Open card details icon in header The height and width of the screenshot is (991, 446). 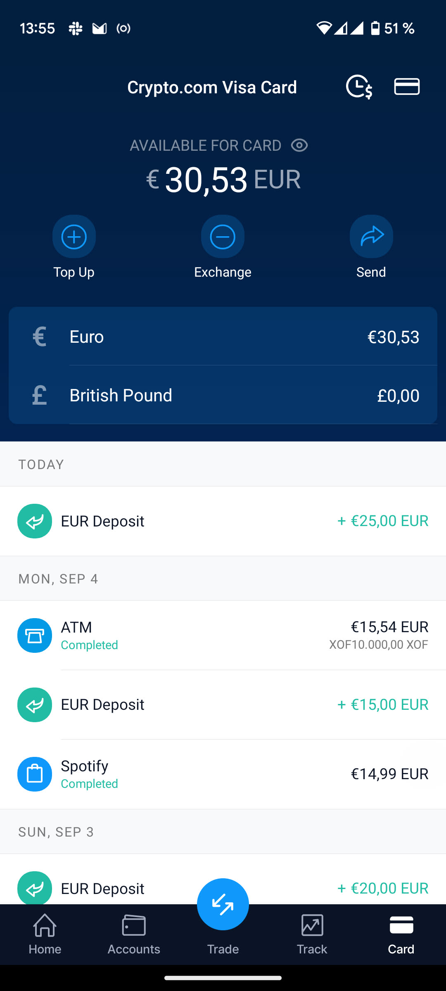point(407,87)
